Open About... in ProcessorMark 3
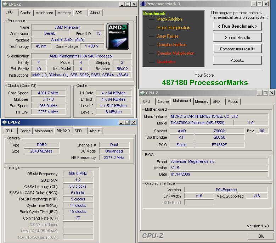The image size is (276, 243). (x=237, y=60)
